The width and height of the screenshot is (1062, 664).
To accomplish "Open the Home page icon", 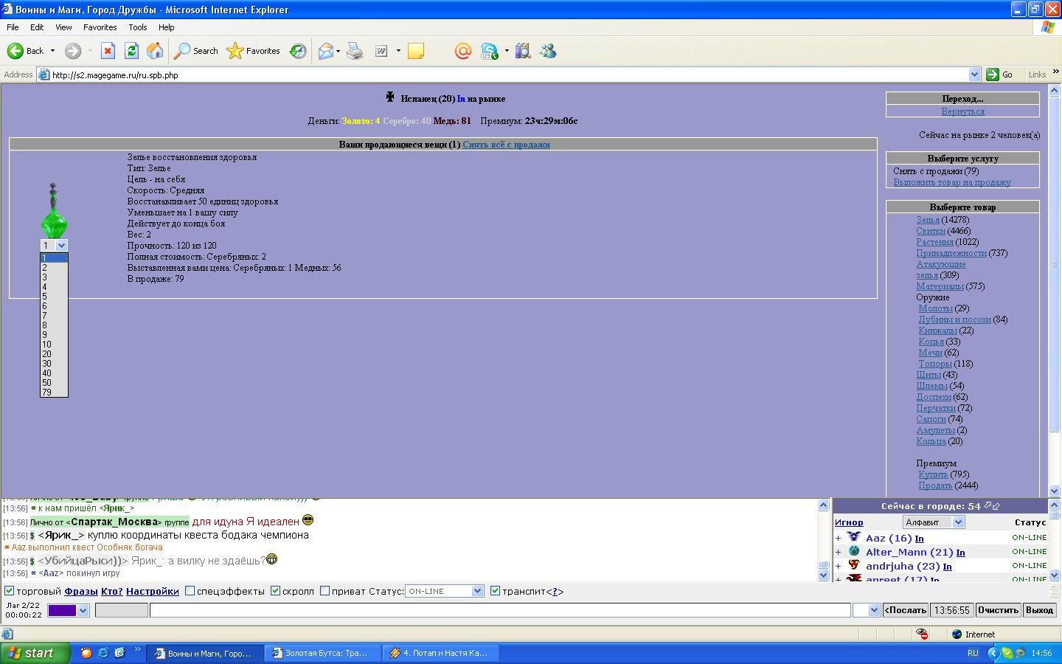I will pos(155,51).
